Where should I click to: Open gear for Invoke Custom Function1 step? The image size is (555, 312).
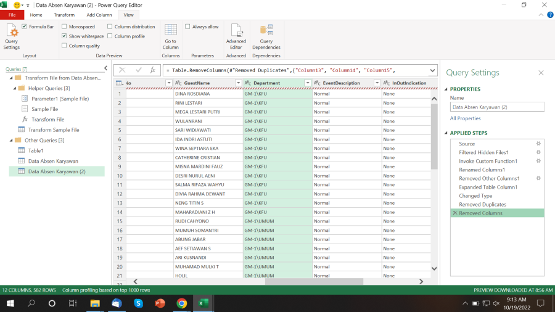538,161
